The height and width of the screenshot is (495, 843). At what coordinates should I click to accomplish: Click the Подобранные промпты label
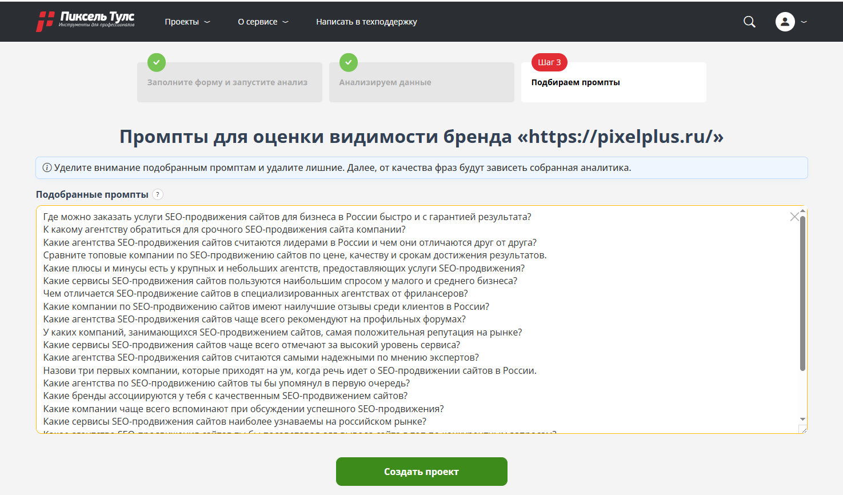[92, 194]
